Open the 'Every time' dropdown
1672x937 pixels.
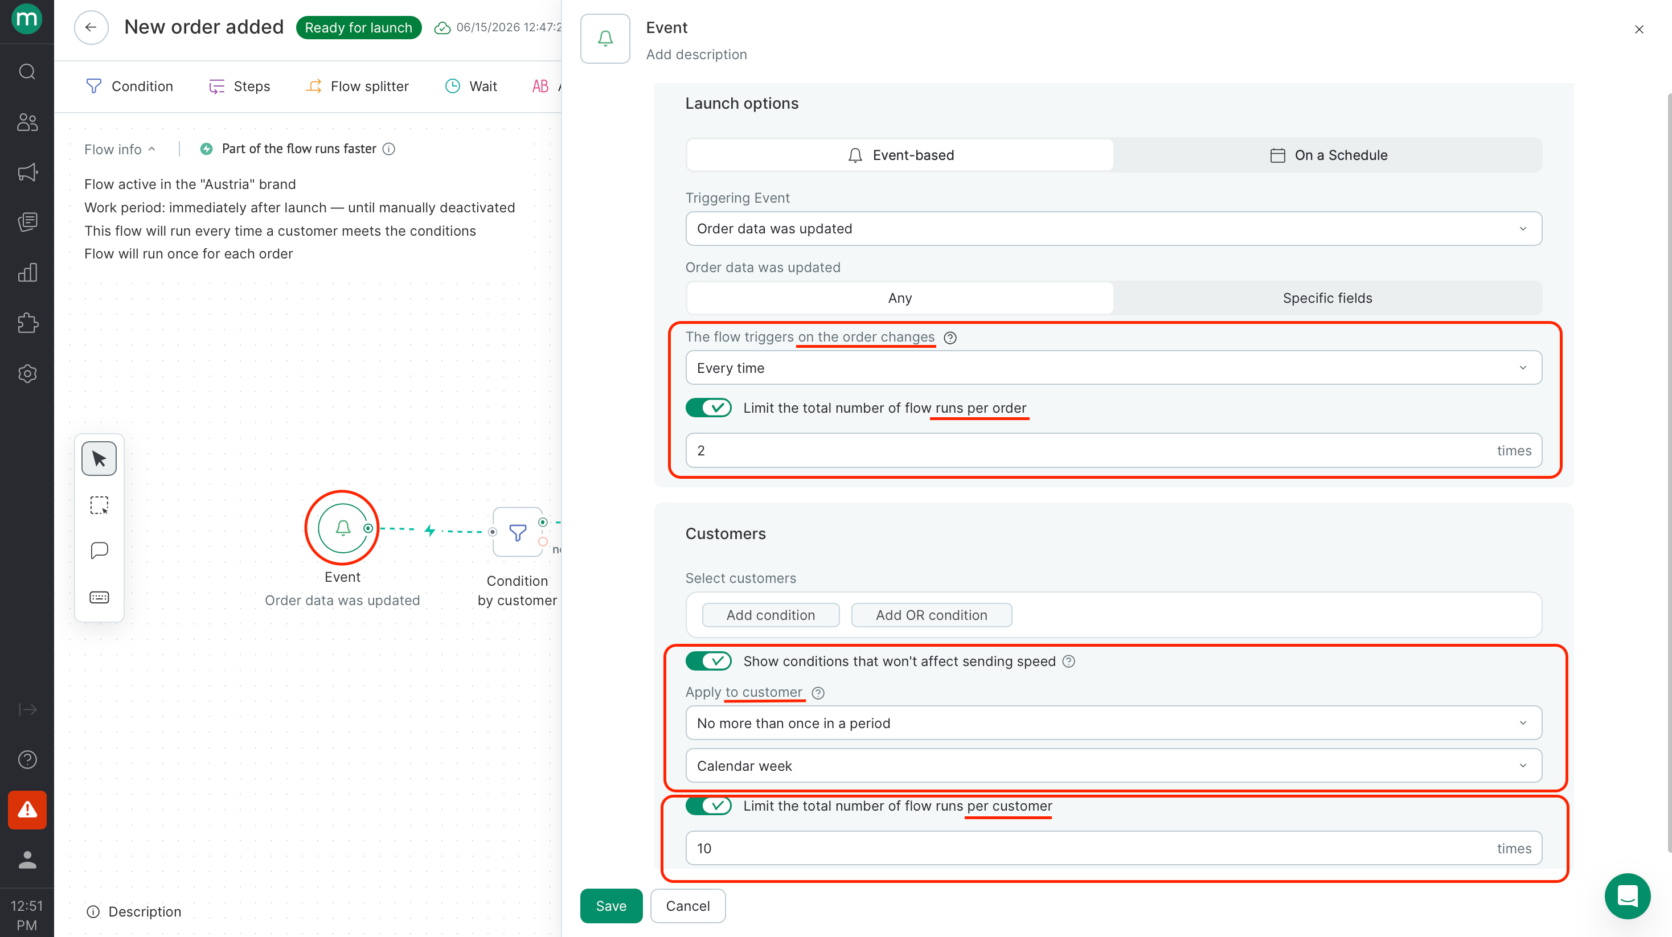[x=1114, y=368]
